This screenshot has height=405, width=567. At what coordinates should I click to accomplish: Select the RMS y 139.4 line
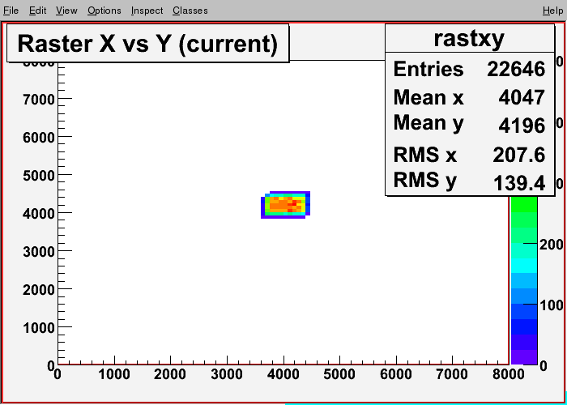point(469,181)
